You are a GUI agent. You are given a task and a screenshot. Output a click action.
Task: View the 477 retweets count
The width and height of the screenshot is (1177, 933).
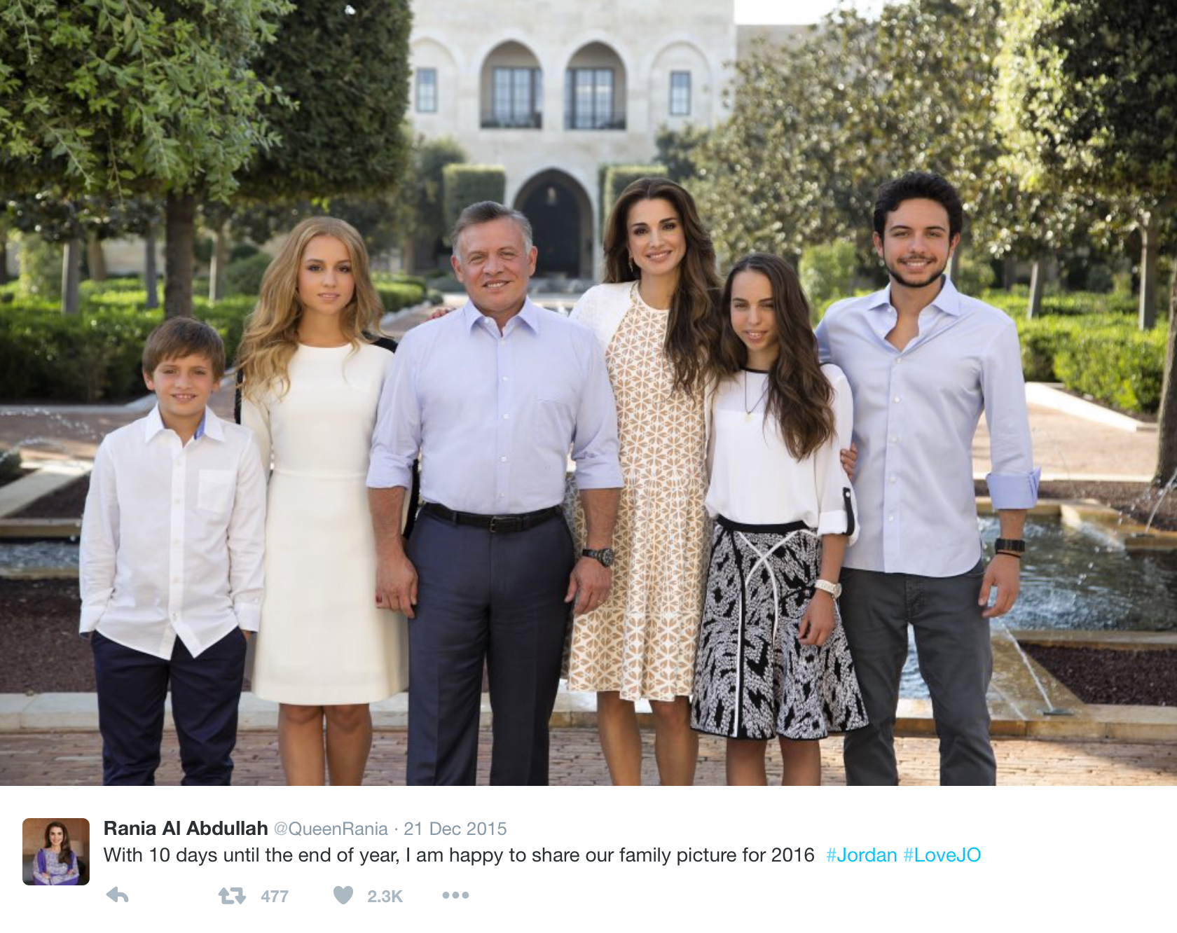tap(275, 897)
